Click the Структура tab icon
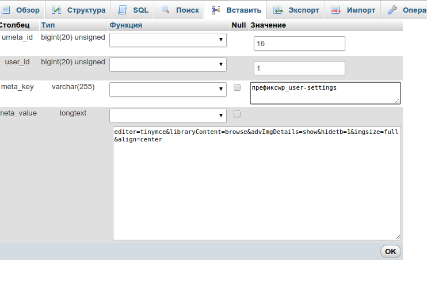 point(56,10)
